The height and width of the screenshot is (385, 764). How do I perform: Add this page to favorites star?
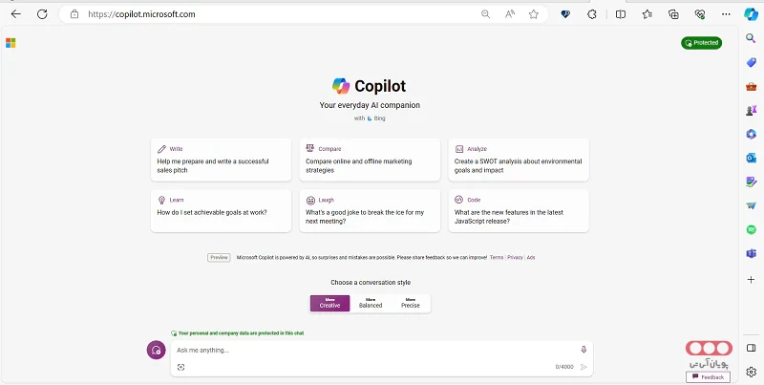534,14
